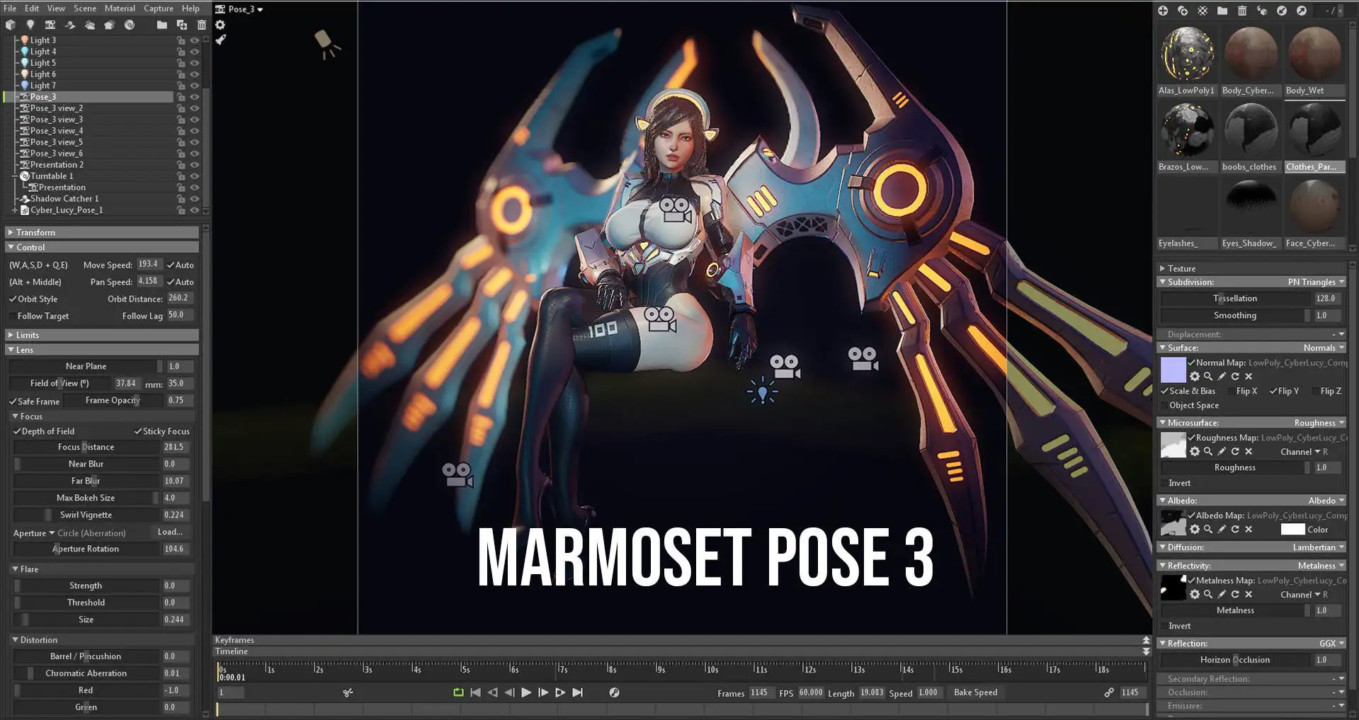Delete selected material with trash icon
This screenshot has height=720, width=1359.
[x=1242, y=11]
